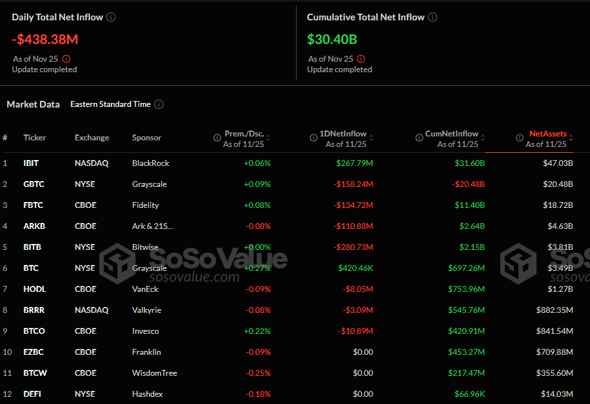Image resolution: width=590 pixels, height=404 pixels.
Task: Sort by CumNetInflow using its arrows
Action: point(483,138)
